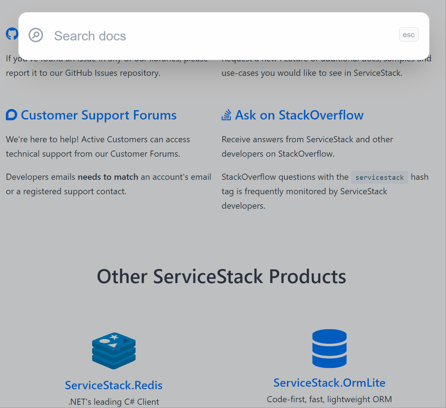Open the ServiceStack.OrmLite product link
This screenshot has width=446, height=408.
point(330,383)
